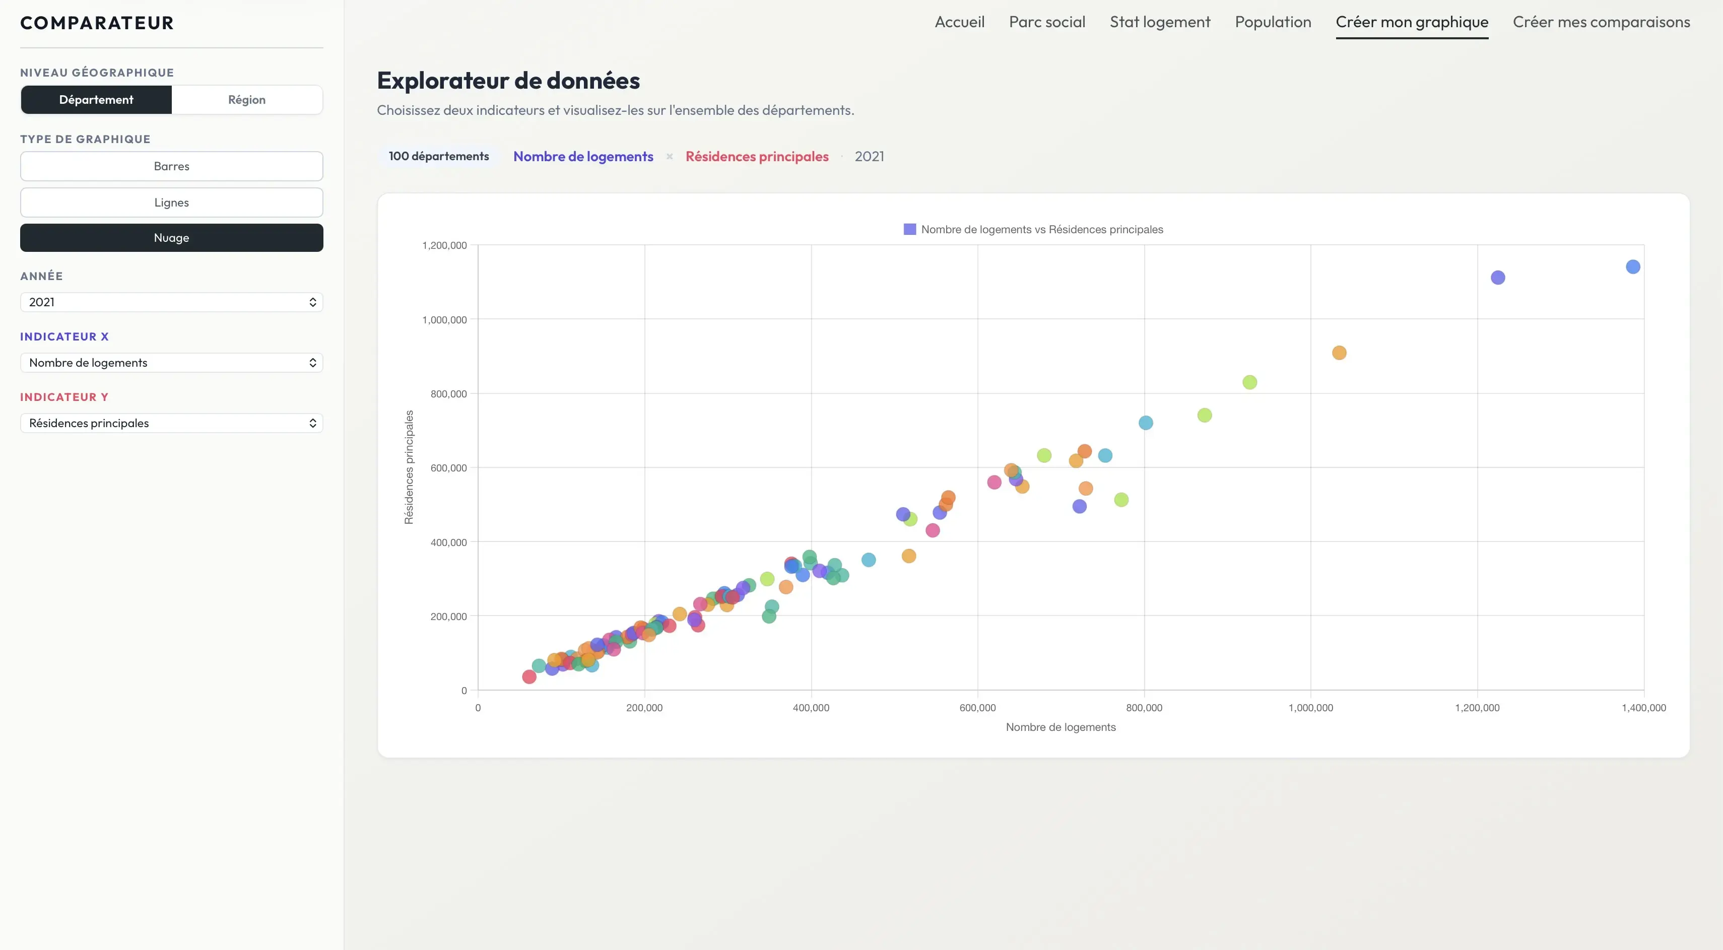Viewport: 1723px width, 950px height.
Task: Click the TYPE DE GRAPHIQUE section label
Action: 85,139
